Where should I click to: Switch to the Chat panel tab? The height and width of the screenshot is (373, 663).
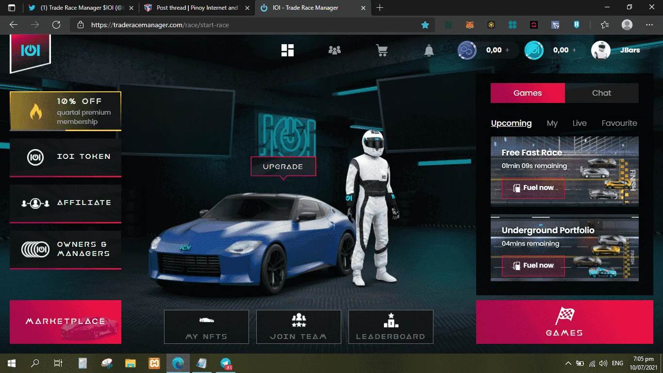pyautogui.click(x=602, y=93)
